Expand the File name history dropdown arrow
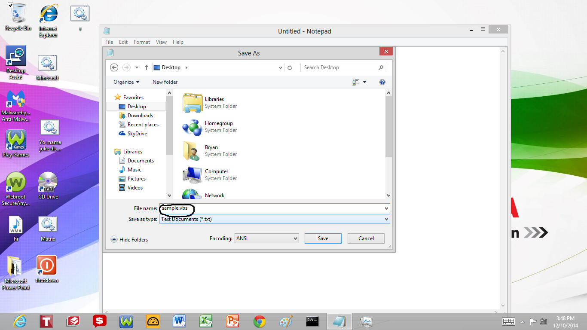Screen dimensions: 587x330 click(x=387, y=208)
